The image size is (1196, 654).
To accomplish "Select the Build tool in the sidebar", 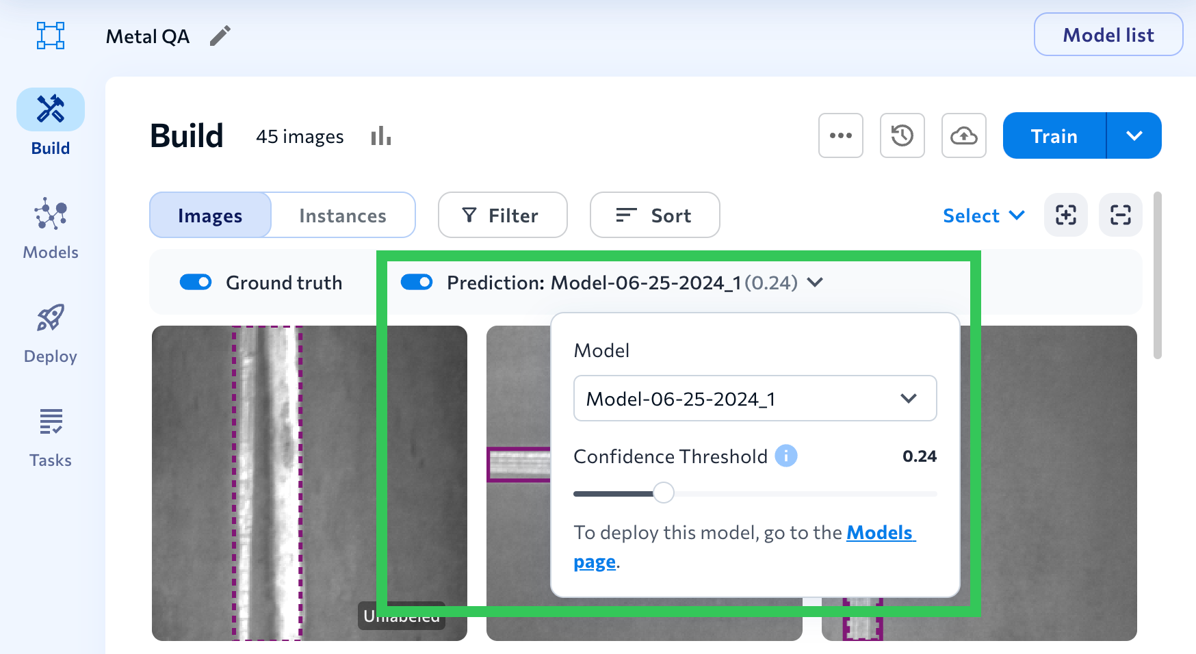I will [x=50, y=123].
